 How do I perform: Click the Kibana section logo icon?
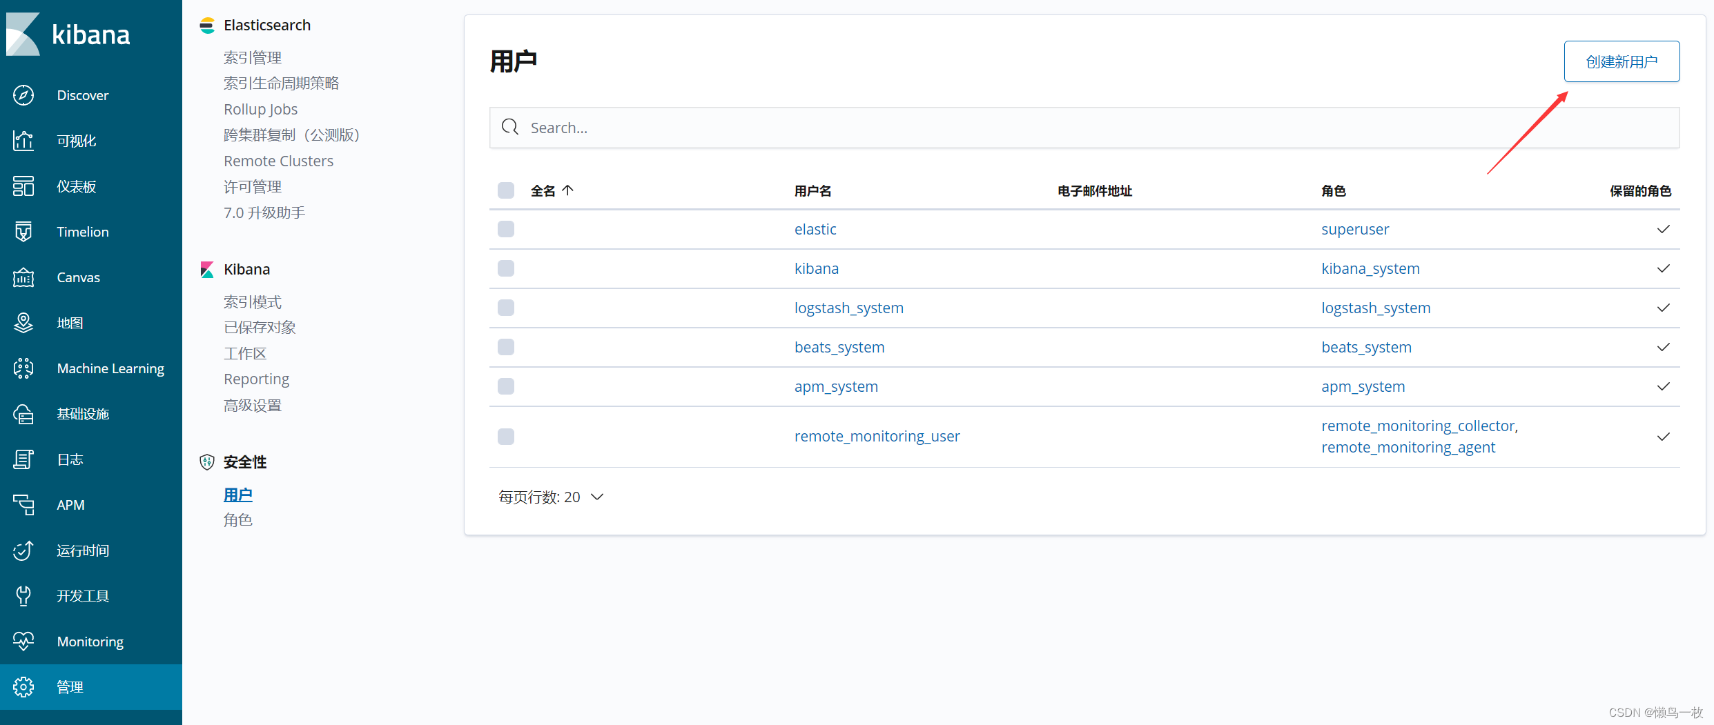coord(207,270)
